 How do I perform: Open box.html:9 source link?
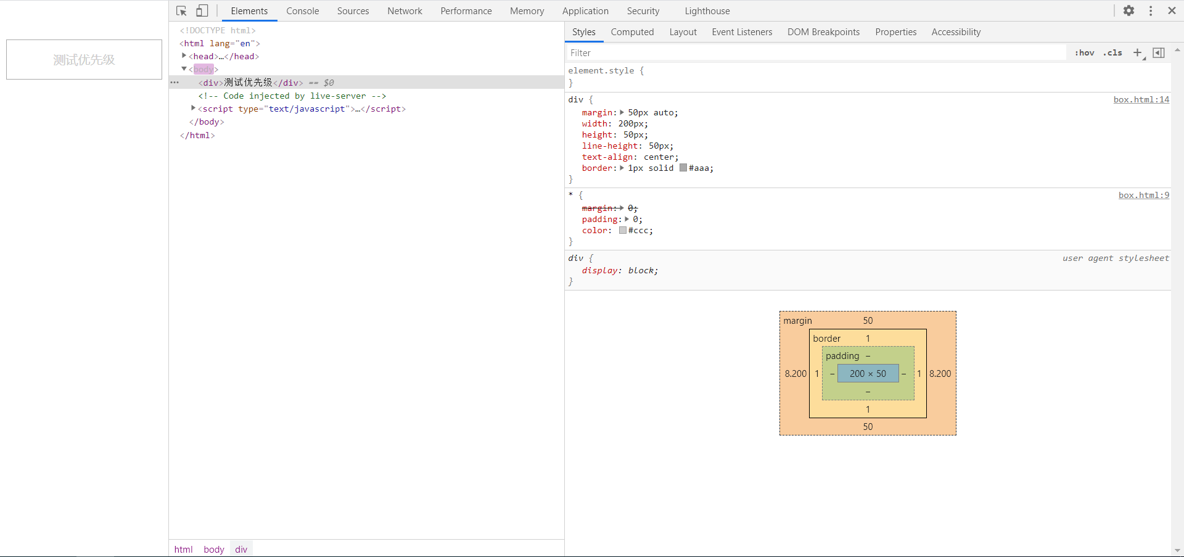point(1143,195)
